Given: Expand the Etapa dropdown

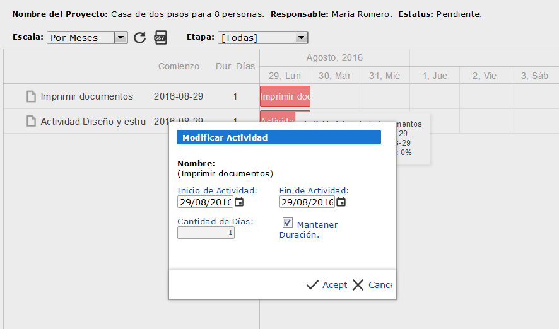Looking at the screenshot, I should [x=301, y=38].
